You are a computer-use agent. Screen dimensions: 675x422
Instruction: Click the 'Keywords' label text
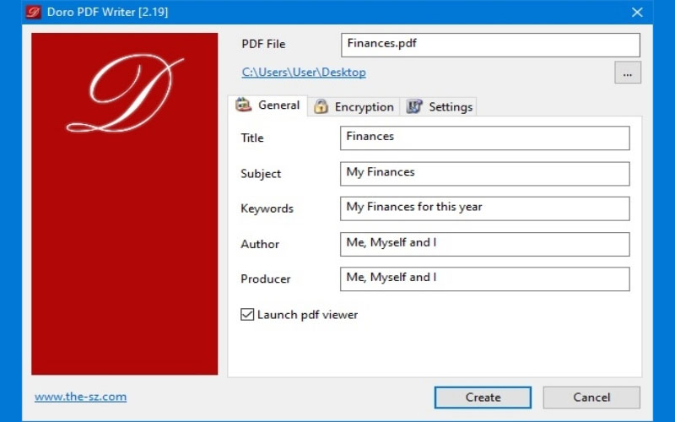point(267,208)
